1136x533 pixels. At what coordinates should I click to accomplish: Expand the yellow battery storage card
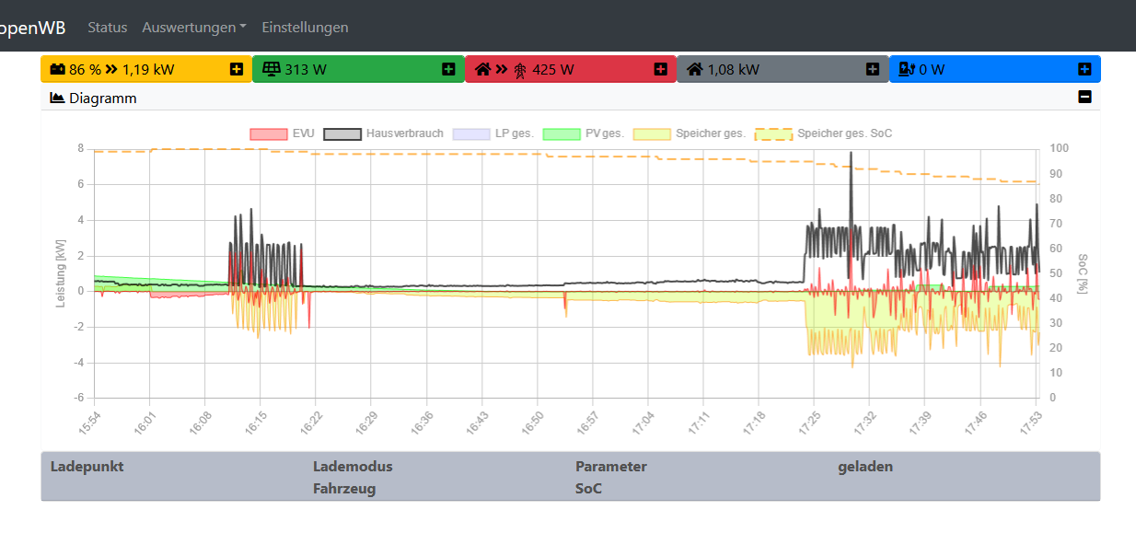coord(237,69)
